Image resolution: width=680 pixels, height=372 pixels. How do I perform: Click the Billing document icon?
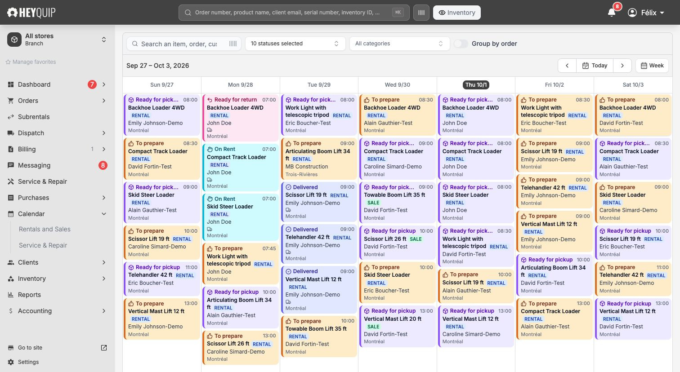tap(11, 149)
